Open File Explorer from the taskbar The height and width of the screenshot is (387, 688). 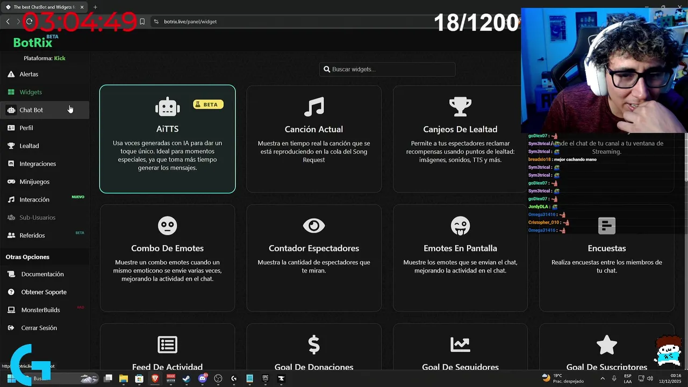(124, 378)
